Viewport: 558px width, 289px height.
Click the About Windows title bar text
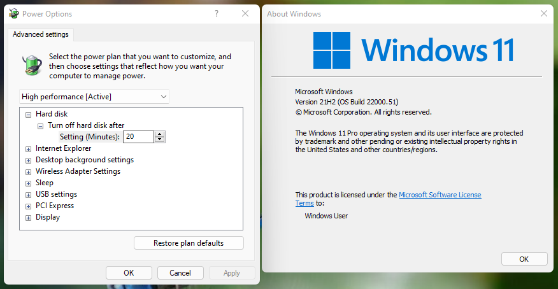click(x=294, y=14)
